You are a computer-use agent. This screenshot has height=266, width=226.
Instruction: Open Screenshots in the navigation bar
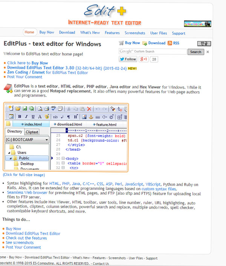pos(135,33)
